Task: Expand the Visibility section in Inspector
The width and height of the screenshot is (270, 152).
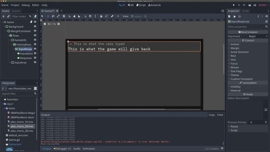Action: point(235,87)
